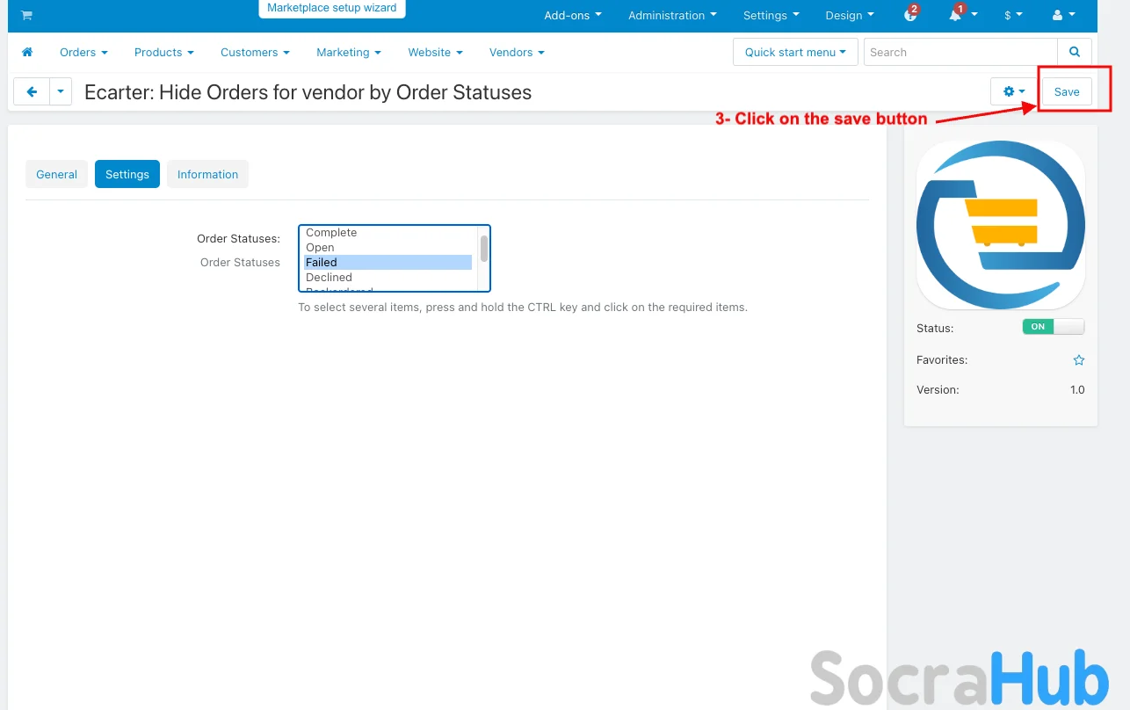Screen dimensions: 1130x710
Task: Add add-on to favorites with star icon
Action: (1079, 360)
